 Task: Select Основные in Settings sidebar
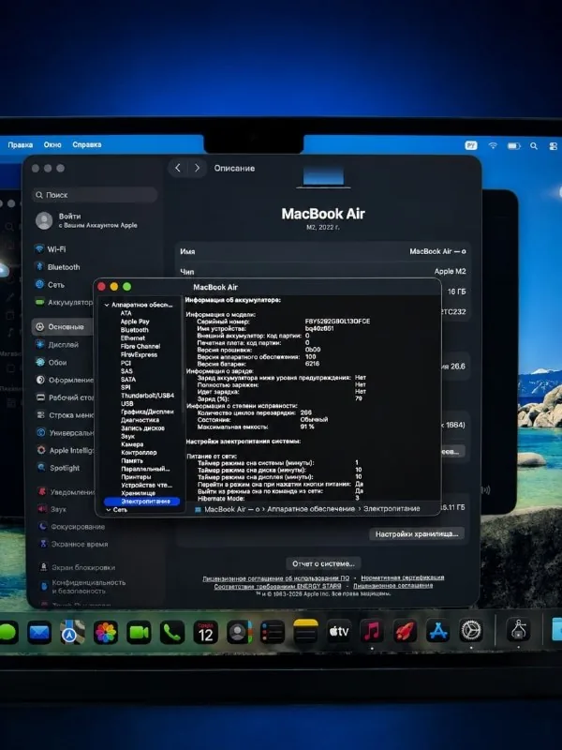click(x=63, y=326)
